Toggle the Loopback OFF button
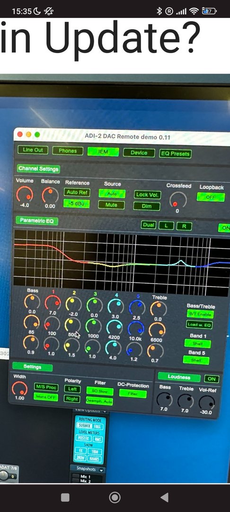This screenshot has width=230, height=512. coord(211,197)
